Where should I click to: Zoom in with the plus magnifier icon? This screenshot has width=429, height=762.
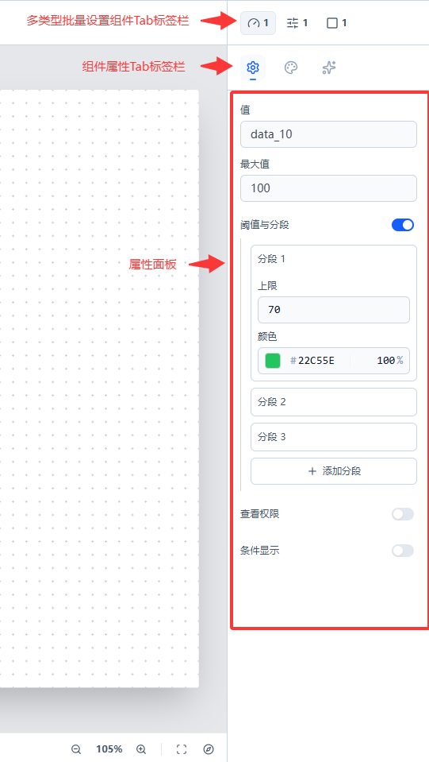141,748
